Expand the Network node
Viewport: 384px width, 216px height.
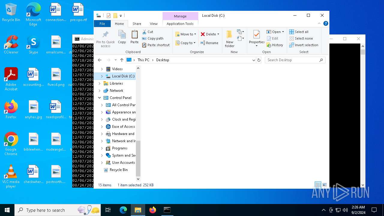point(100,91)
